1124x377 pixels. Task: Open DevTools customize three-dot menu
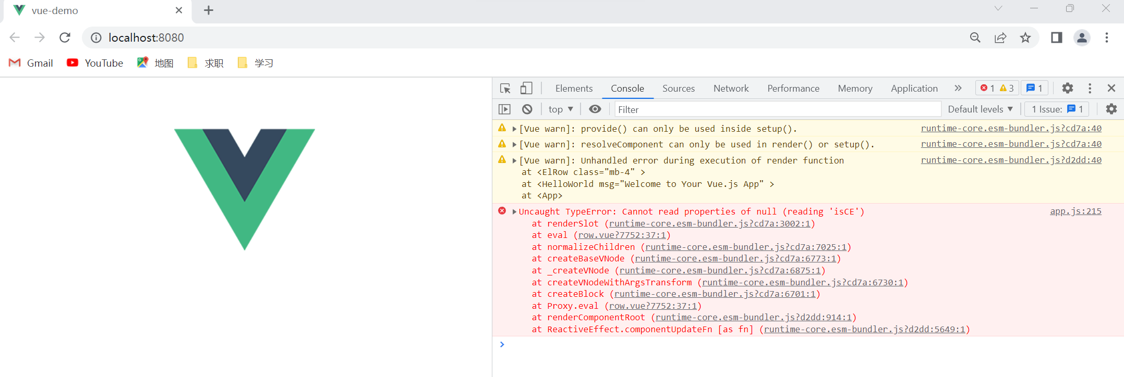coord(1090,88)
